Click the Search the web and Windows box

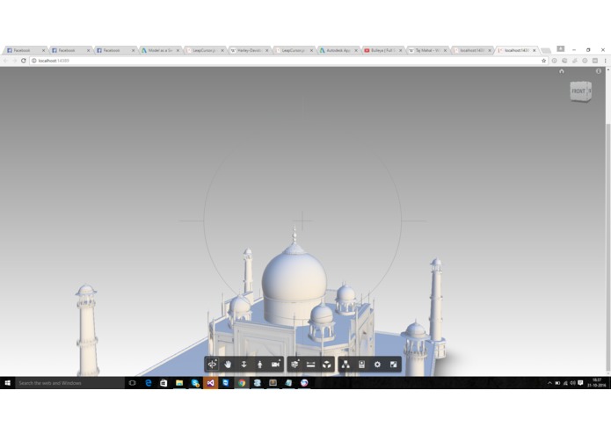pyautogui.click(x=69, y=383)
